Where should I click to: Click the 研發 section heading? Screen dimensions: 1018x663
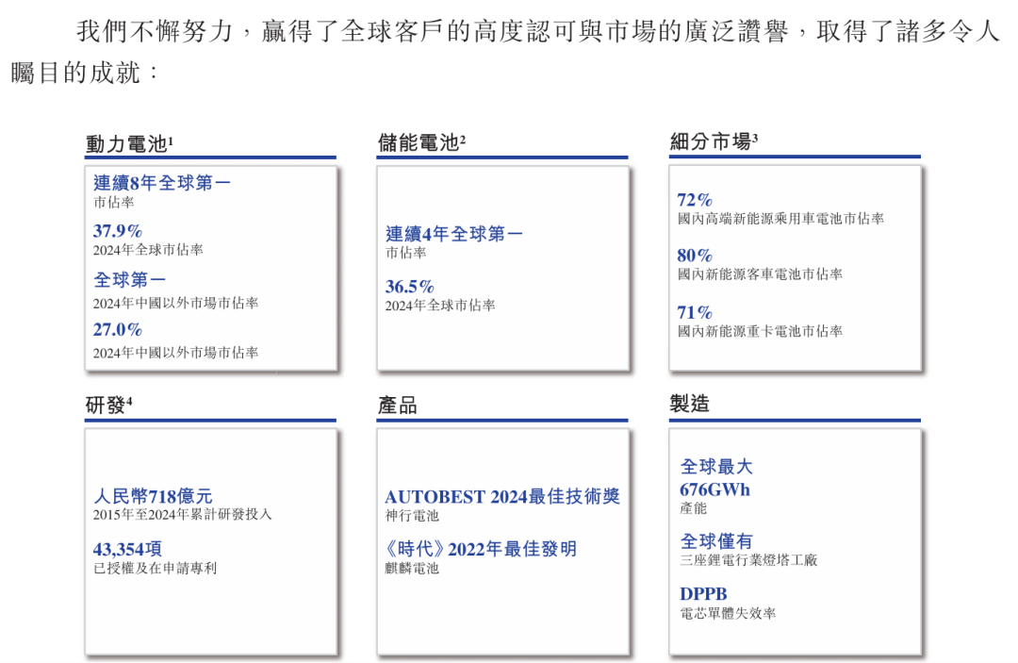tap(109, 406)
